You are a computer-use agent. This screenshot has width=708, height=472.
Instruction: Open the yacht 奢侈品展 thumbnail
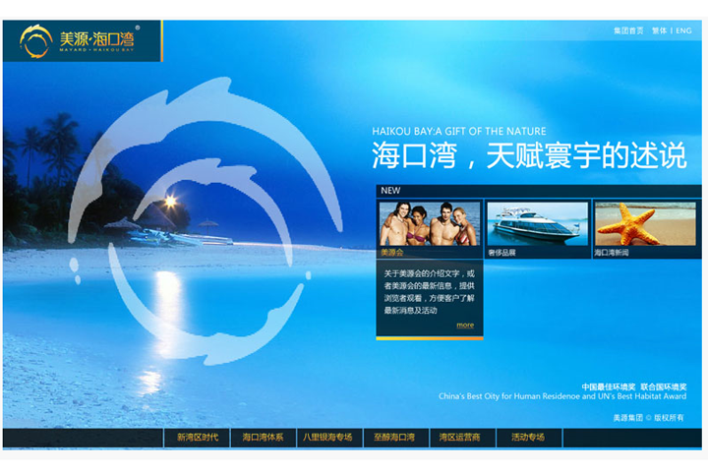click(537, 223)
